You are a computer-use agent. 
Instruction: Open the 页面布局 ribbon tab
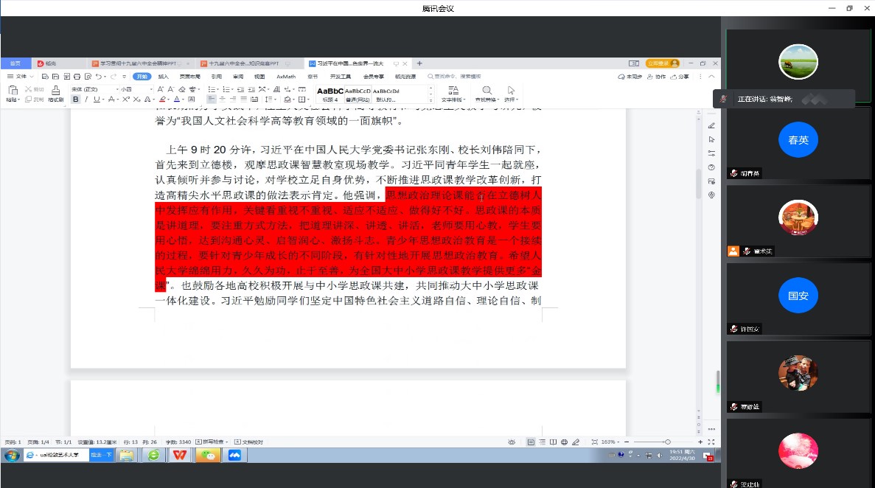tap(189, 76)
